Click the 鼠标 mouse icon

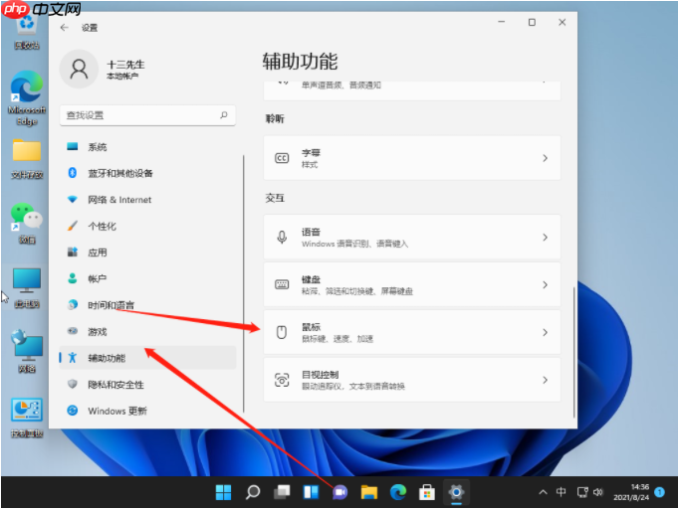coord(282,332)
